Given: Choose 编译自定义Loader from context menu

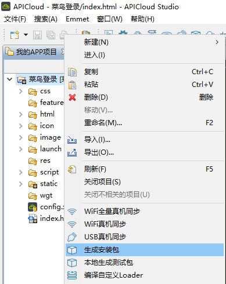Looking at the screenshot, I should (x=145, y=275).
